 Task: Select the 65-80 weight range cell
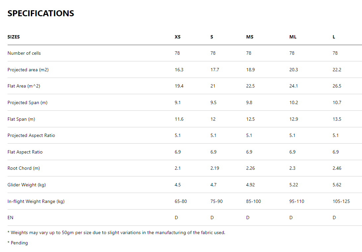pyautogui.click(x=181, y=201)
